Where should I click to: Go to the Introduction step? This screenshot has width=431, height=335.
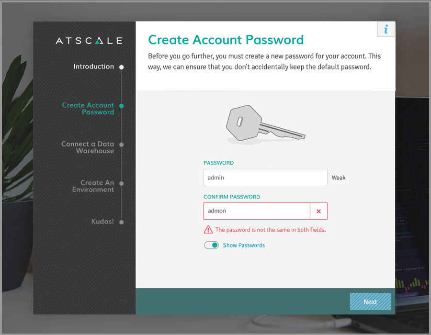[x=93, y=67]
